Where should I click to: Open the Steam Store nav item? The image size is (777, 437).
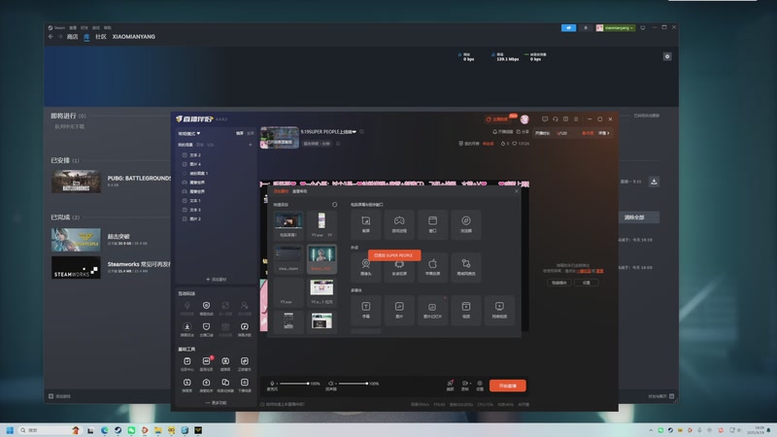tap(72, 37)
